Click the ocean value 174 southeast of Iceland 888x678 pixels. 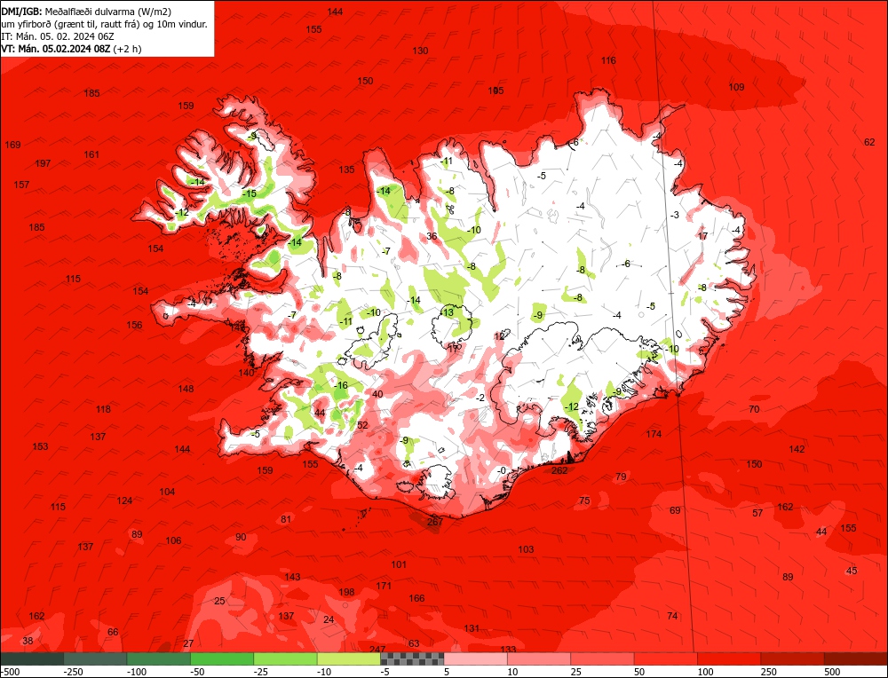[x=654, y=434]
